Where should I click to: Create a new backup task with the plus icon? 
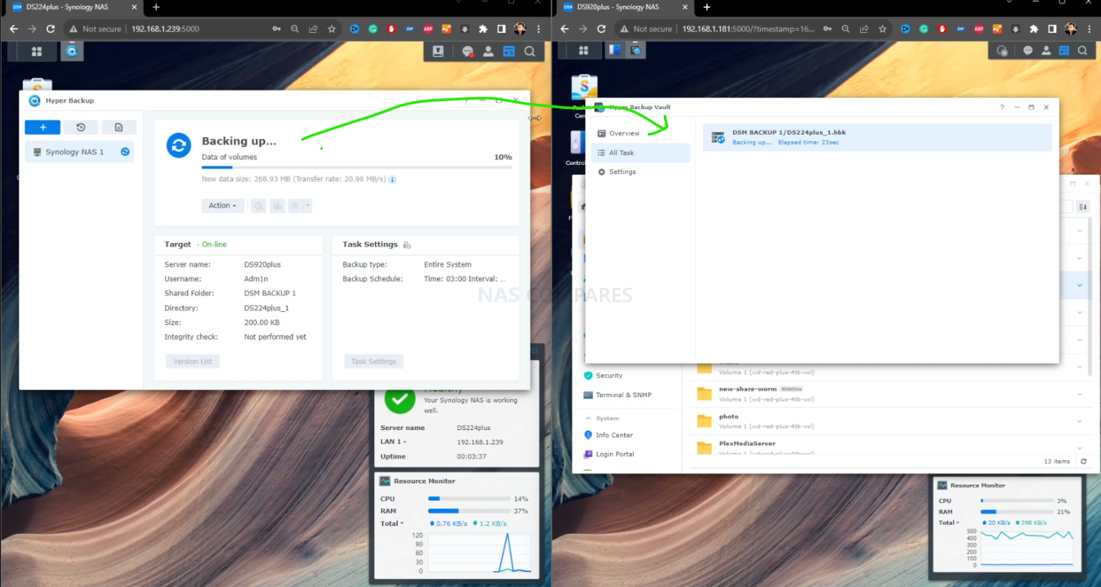42,127
